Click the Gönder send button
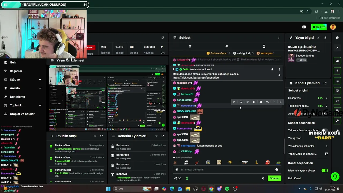The height and width of the screenshot is (193, 343). click(274, 178)
